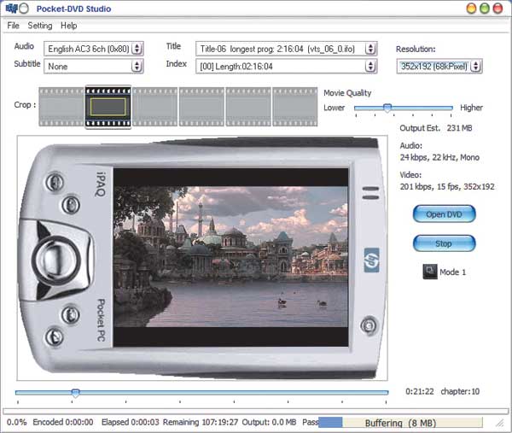This screenshot has width=512, height=433.
Task: Click the hp logo on the iPAQ device
Action: coord(371,260)
